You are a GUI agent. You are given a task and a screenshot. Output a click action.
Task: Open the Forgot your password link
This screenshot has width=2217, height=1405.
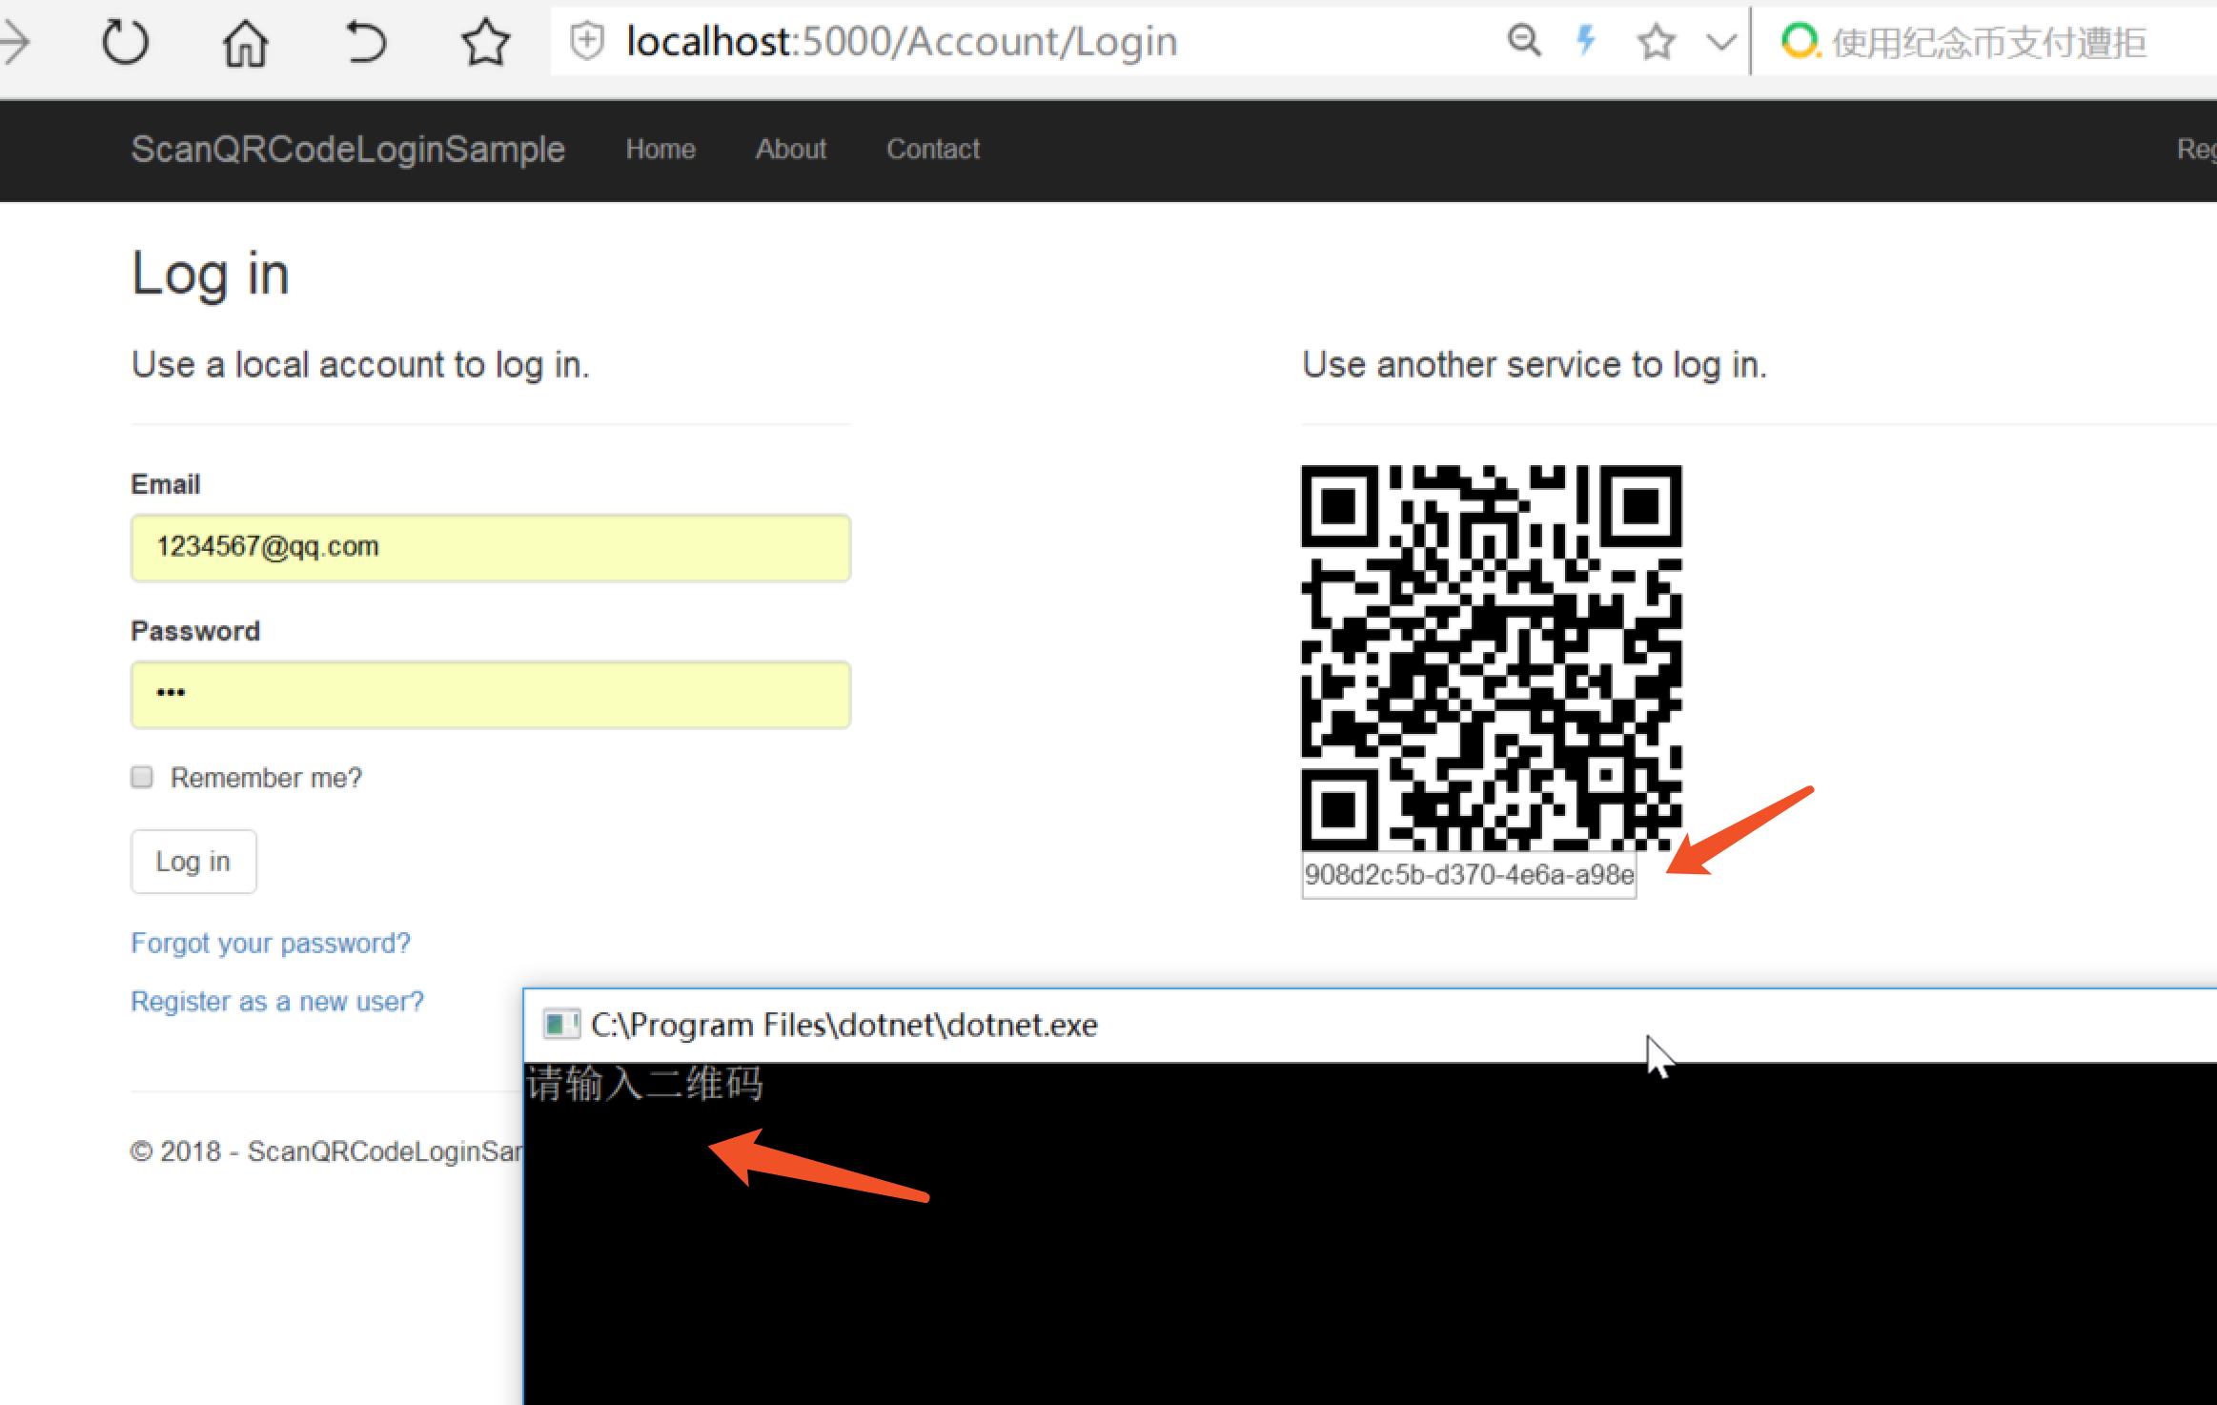[271, 944]
